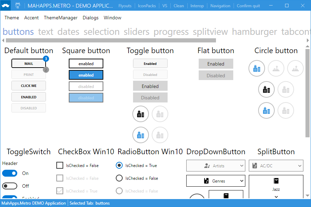
Task: Select the IsChecked = False radio button
Action: (119, 178)
